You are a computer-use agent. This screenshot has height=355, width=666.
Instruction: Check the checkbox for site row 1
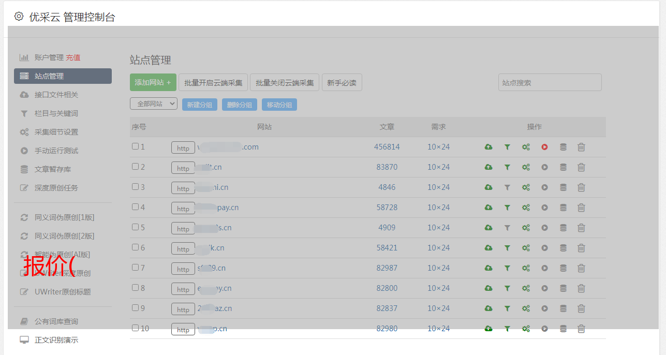135,146
